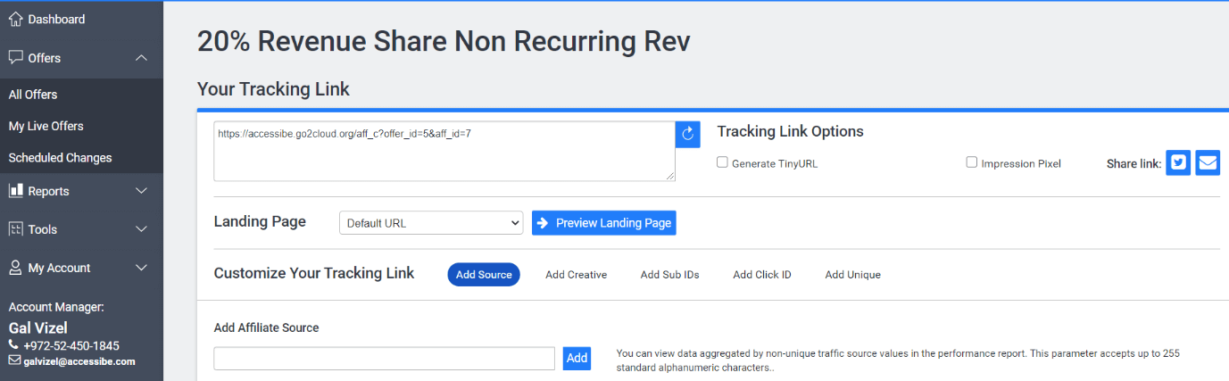Viewport: 1229px width, 381px height.
Task: Click the Tools sidebar icon
Action: coord(15,229)
